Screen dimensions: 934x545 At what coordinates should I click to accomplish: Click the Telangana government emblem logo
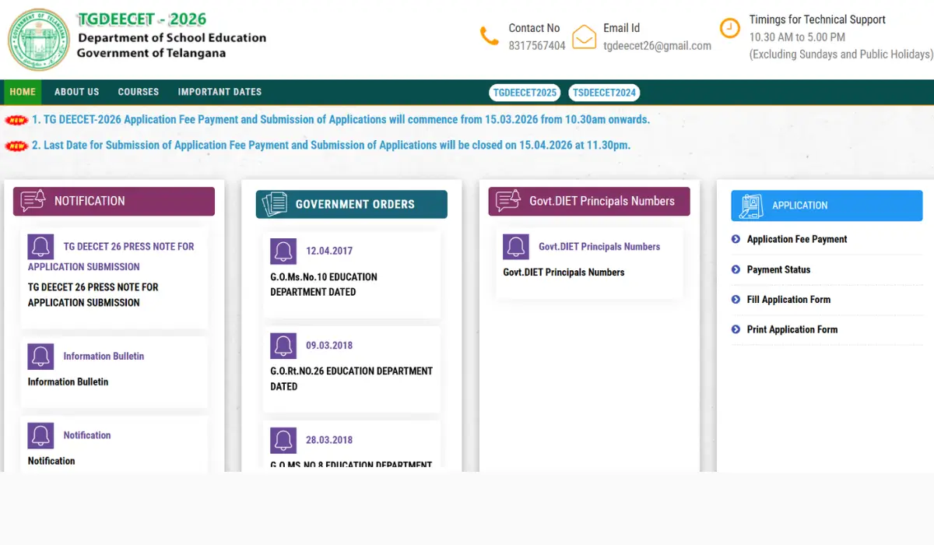39,40
